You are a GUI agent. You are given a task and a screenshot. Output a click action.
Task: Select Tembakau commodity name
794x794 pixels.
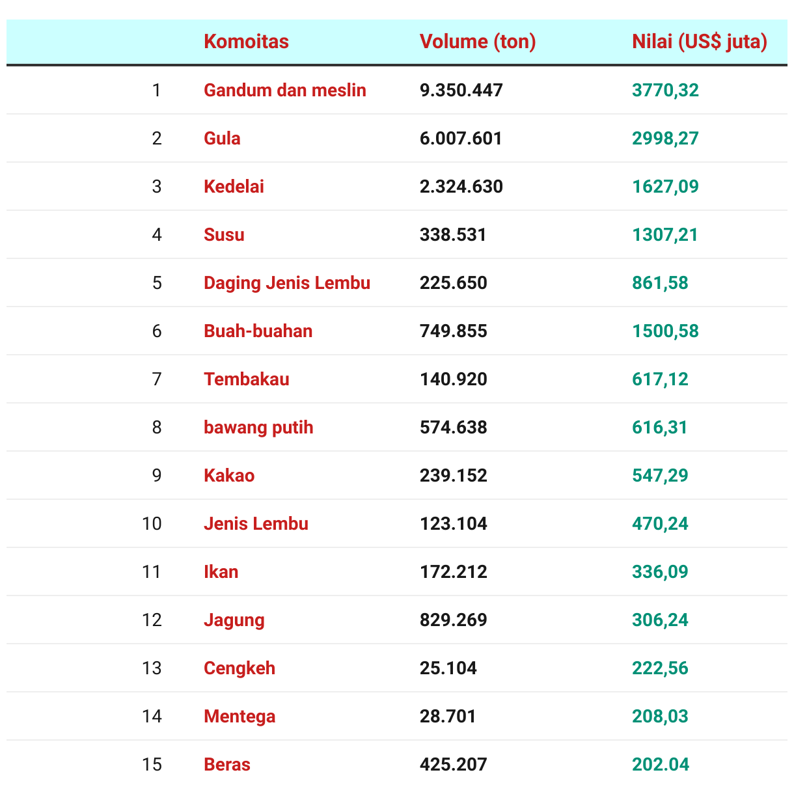247,379
